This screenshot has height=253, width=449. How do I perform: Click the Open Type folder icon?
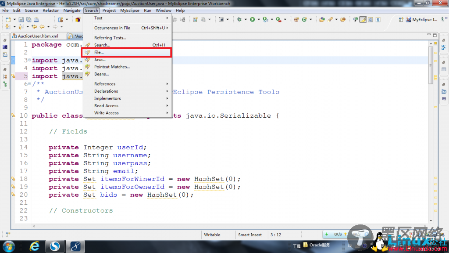coord(322,19)
